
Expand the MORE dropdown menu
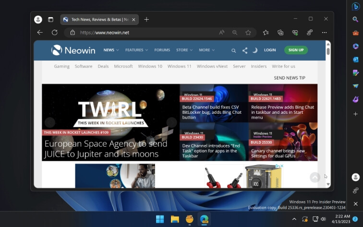tap(207, 50)
